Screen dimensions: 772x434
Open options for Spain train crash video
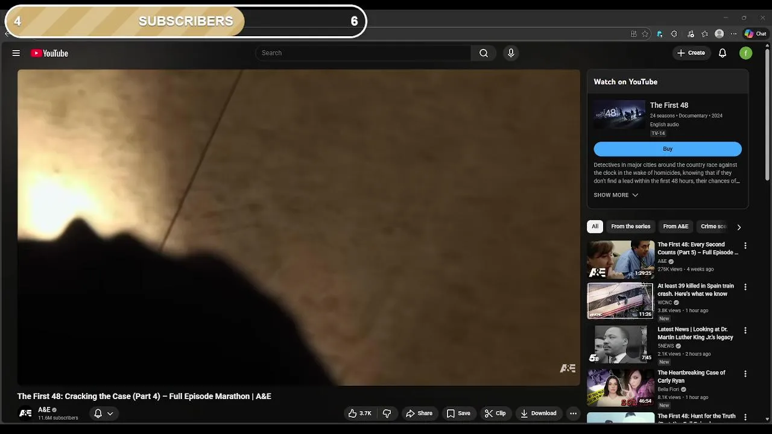coord(745,287)
